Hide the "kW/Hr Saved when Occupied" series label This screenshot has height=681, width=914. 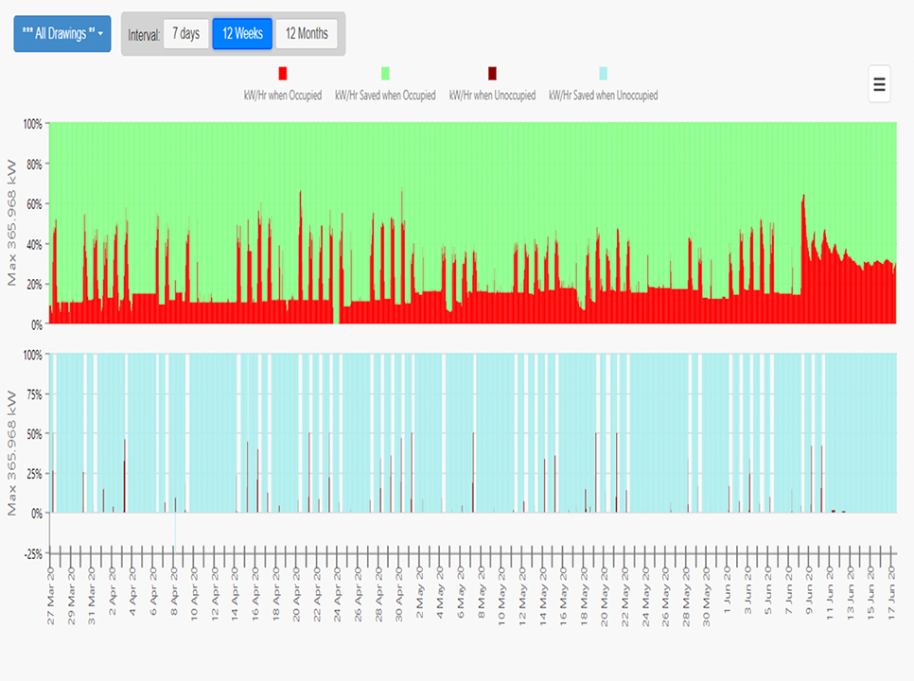click(x=385, y=96)
